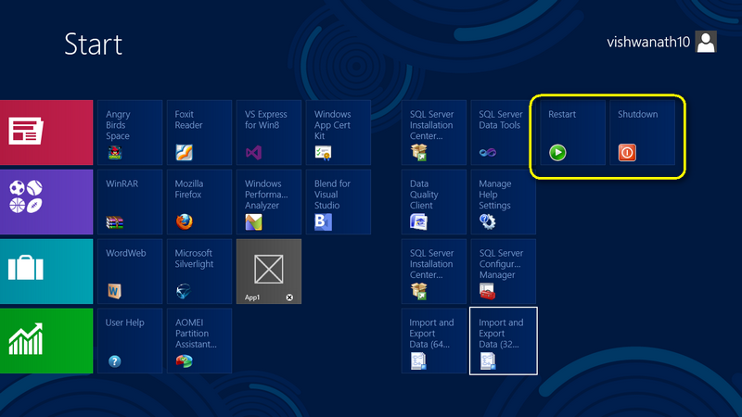This screenshot has width=742, height=417.
Task: Open Data Quality Client icon
Action: (419, 221)
